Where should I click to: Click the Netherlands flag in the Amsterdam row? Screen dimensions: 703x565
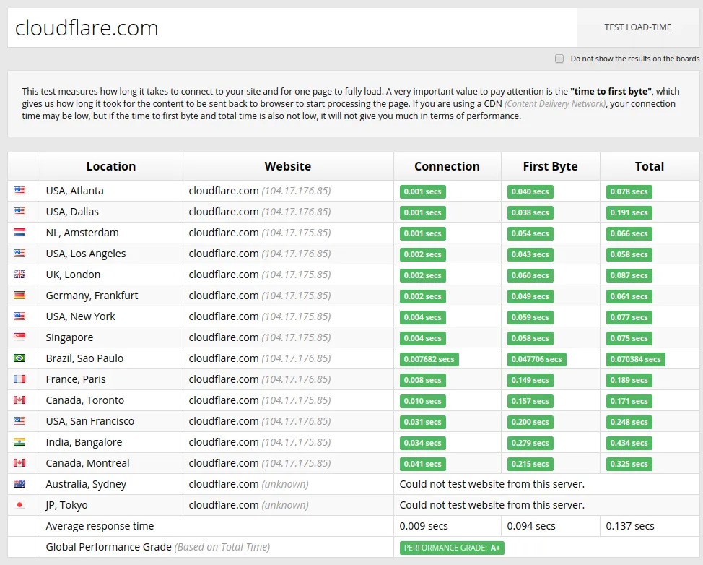[x=19, y=233]
